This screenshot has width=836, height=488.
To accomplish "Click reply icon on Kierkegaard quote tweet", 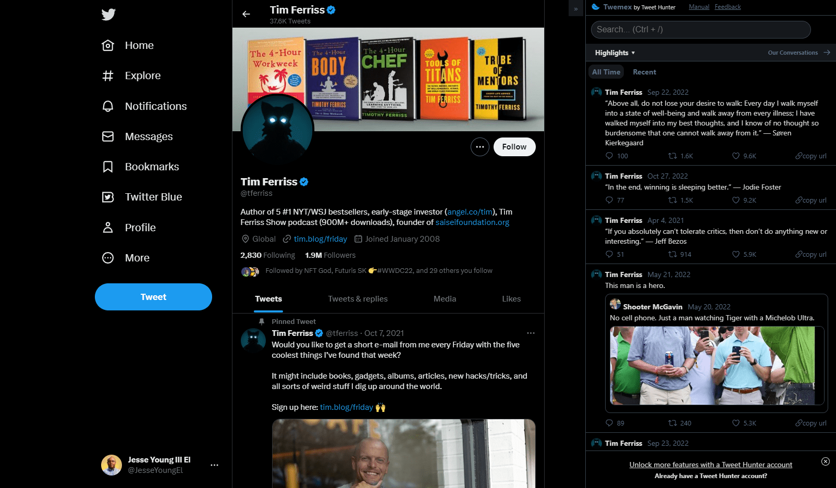I will tap(609, 156).
